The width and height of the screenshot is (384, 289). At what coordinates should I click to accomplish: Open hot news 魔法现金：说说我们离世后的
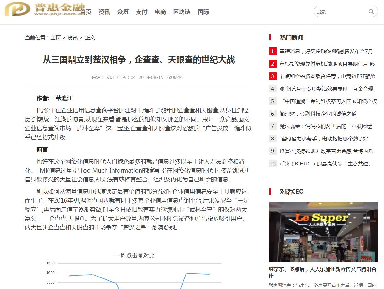tap(326, 126)
